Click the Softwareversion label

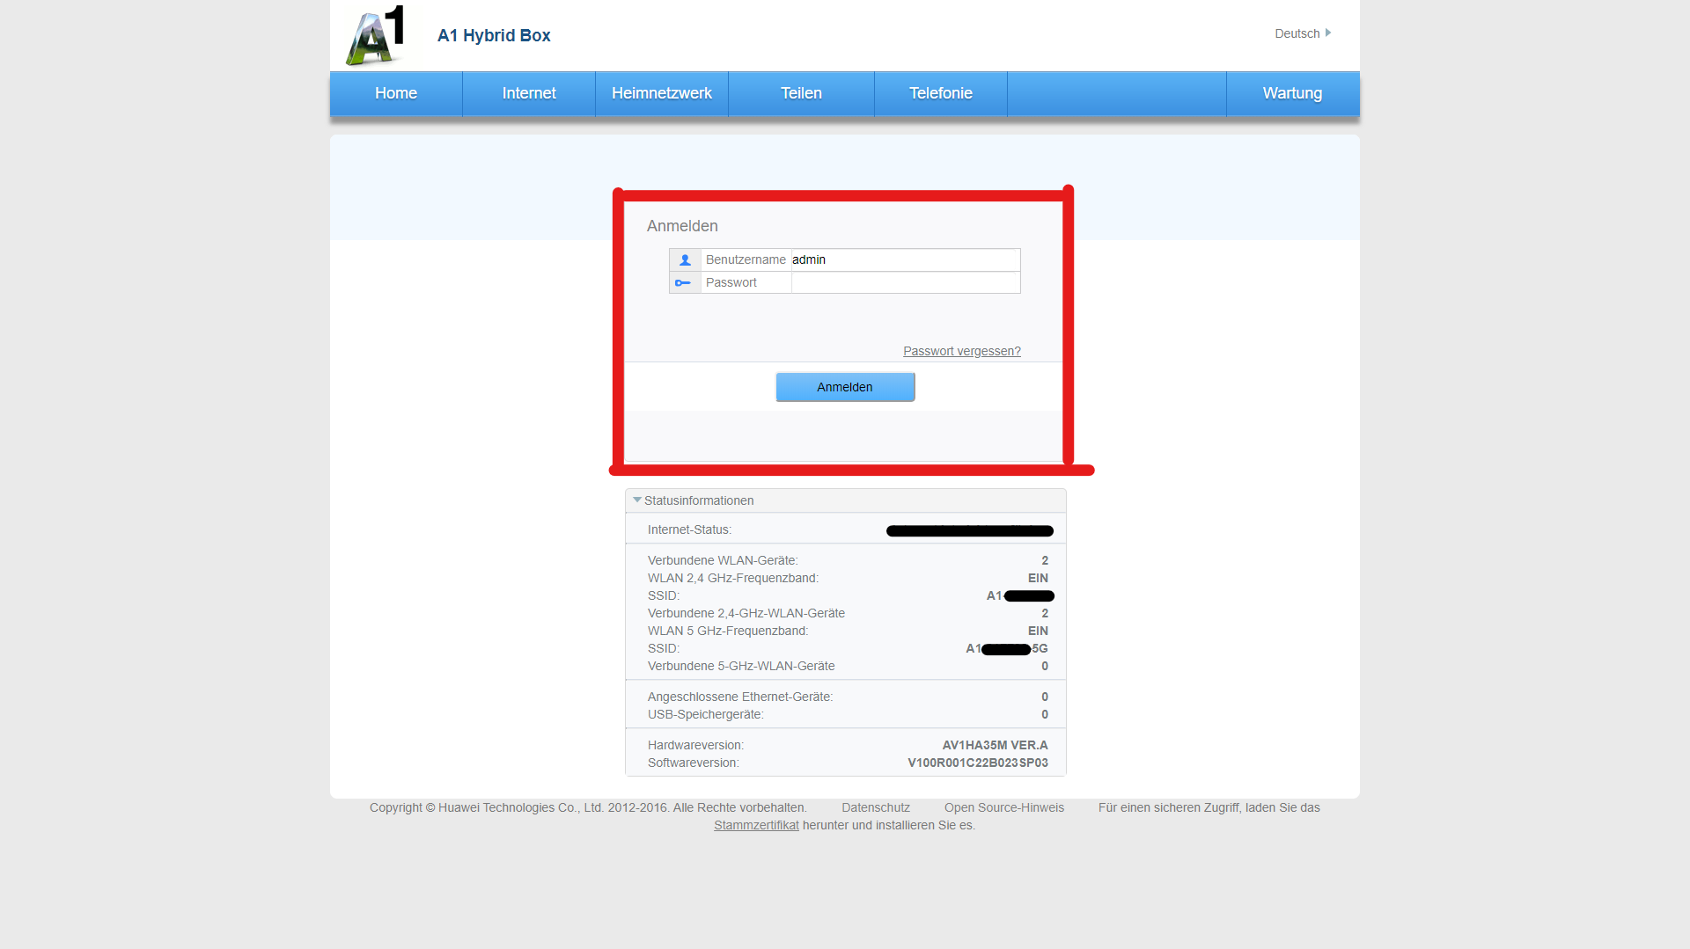(694, 763)
